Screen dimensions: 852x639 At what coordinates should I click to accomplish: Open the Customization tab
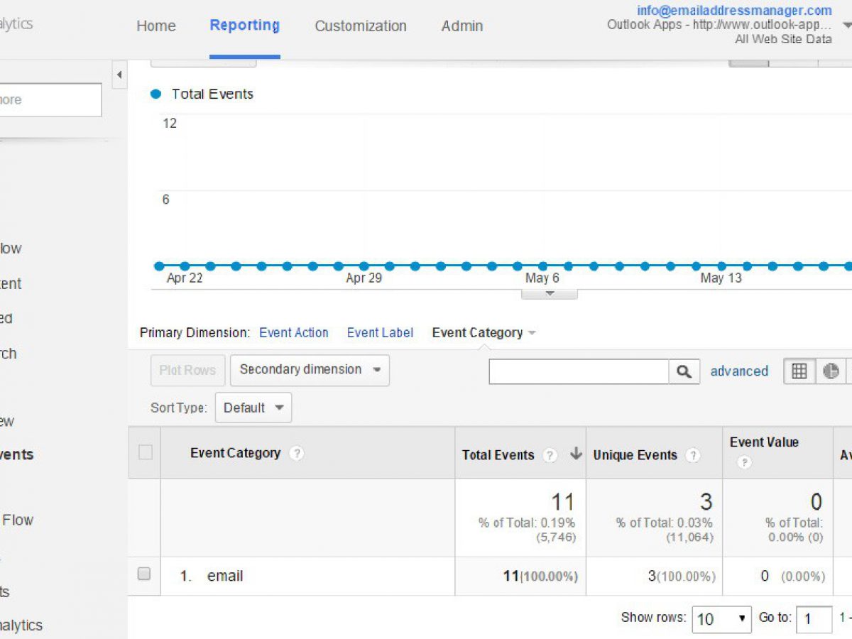(x=360, y=26)
